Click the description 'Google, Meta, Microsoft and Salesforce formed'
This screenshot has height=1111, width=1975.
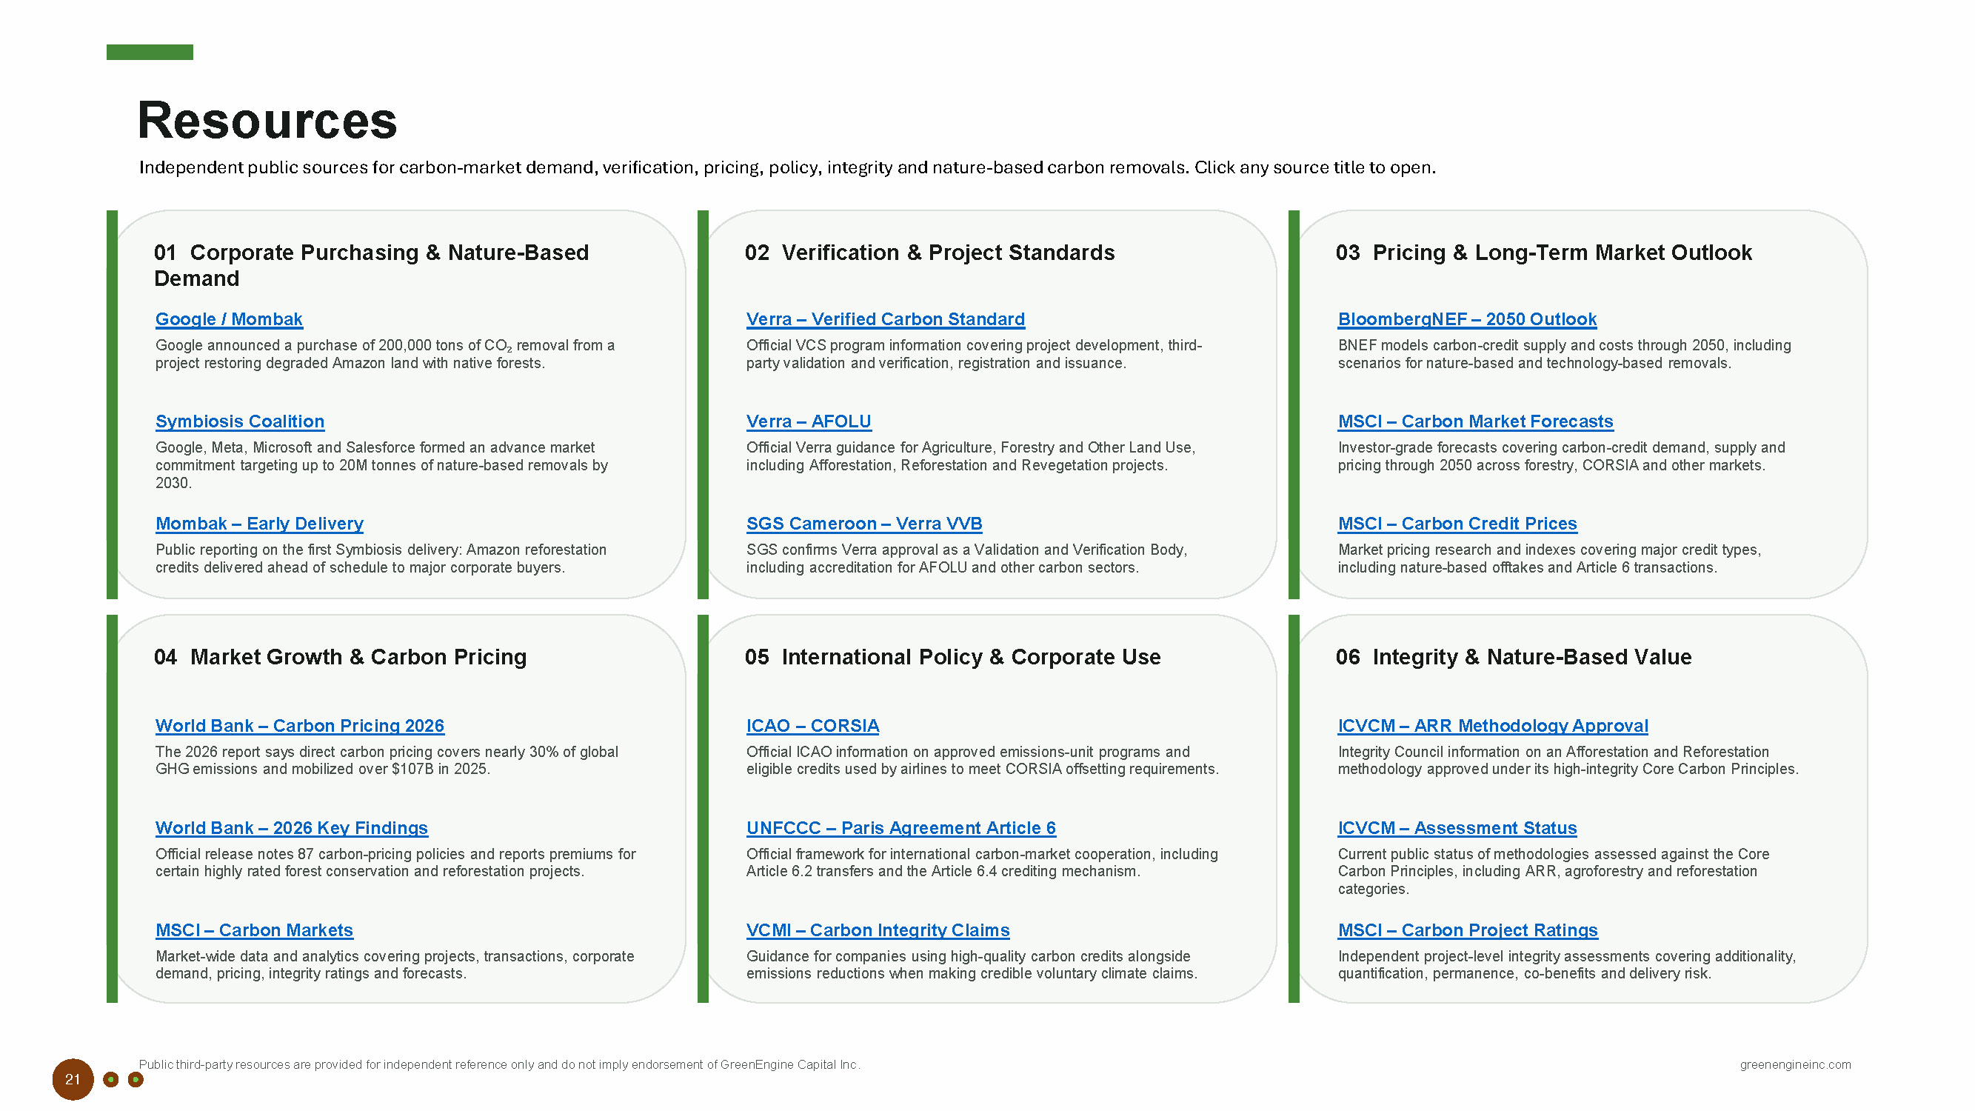pyautogui.click(x=382, y=464)
